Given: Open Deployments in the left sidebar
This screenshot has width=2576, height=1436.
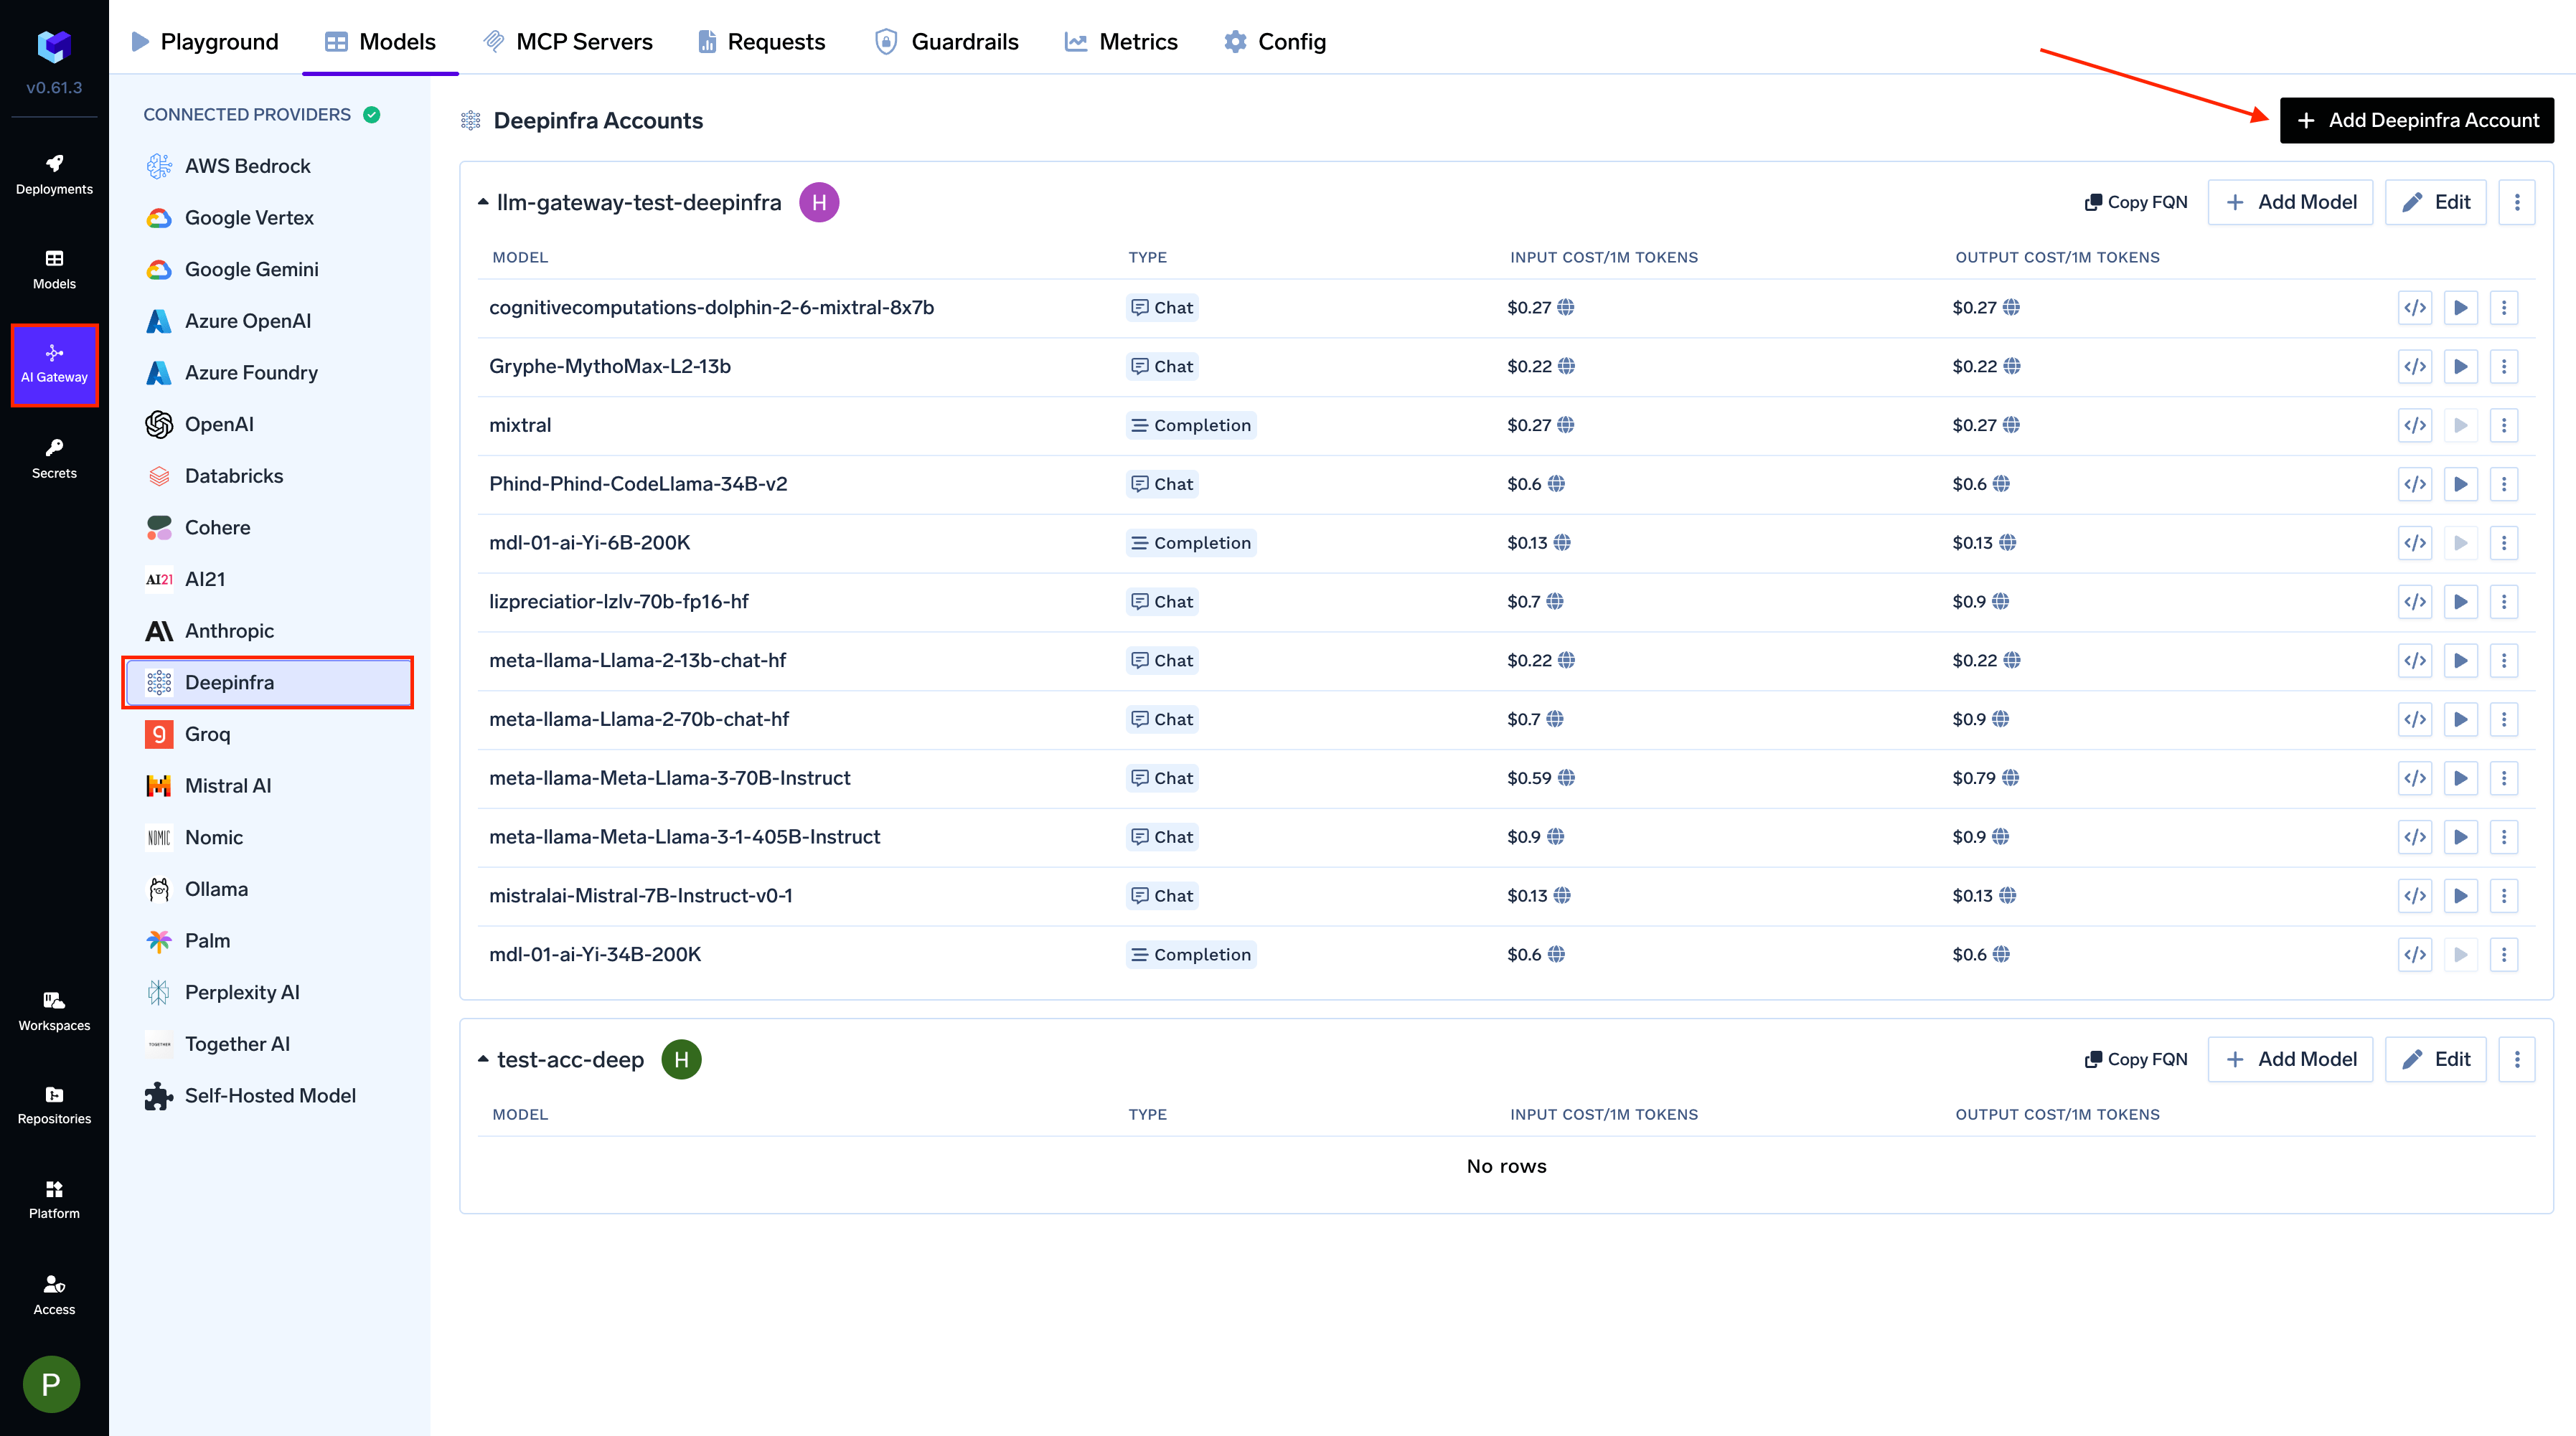Looking at the screenshot, I should point(54,175).
